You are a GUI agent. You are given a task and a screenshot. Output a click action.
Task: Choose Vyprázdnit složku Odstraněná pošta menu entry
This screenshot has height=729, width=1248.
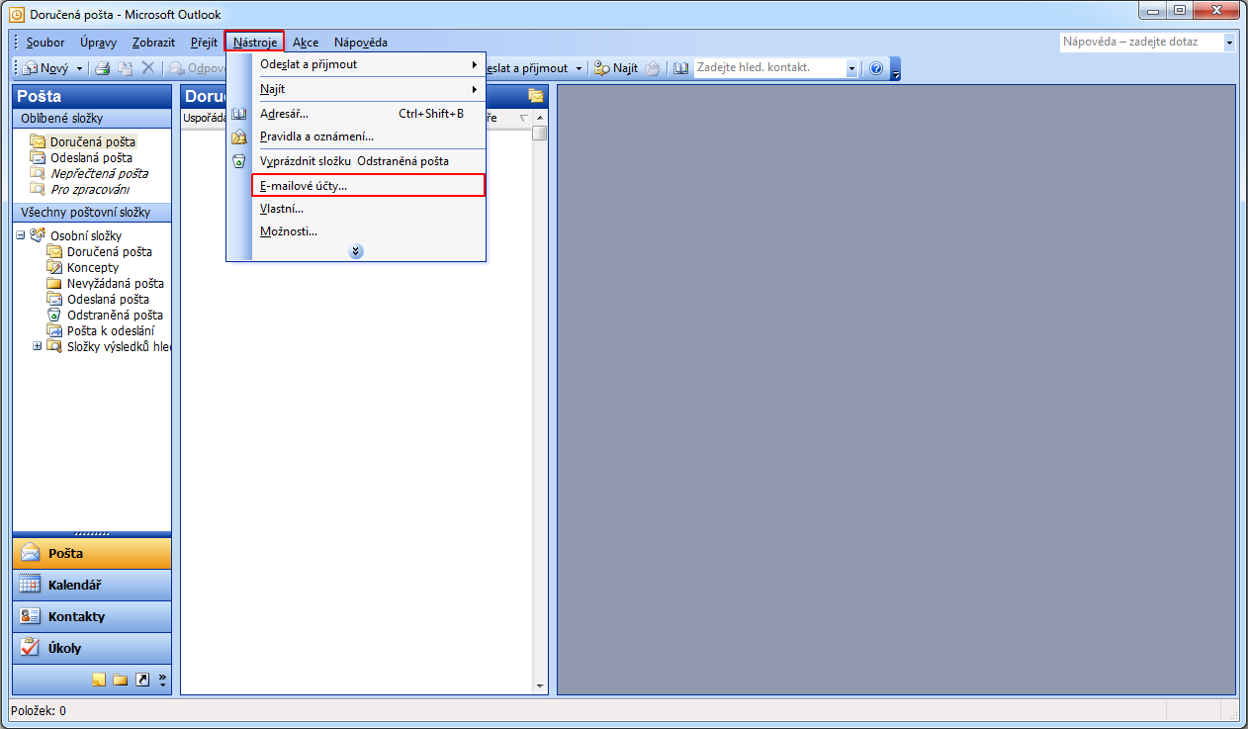pos(368,161)
